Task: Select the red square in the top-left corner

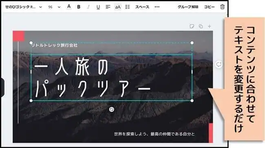Action: point(19,36)
